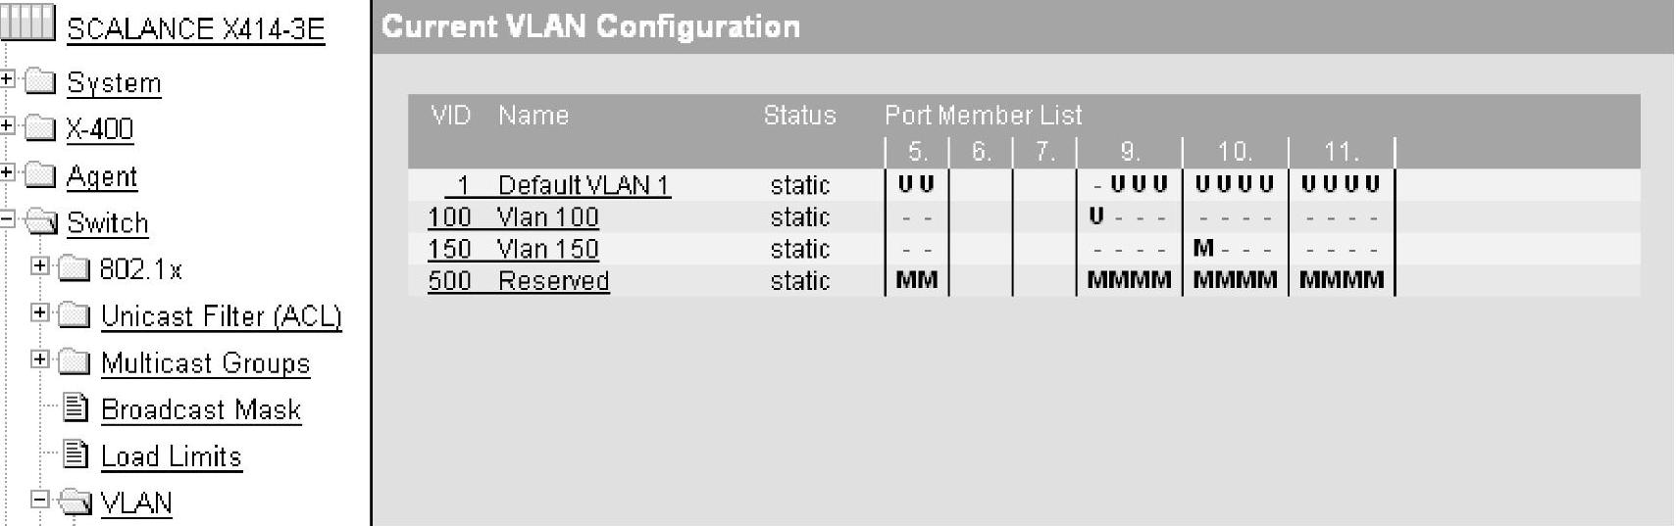This screenshot has height=526, width=1676.
Task: Expand the 802.1x tree node
Action: (39, 266)
